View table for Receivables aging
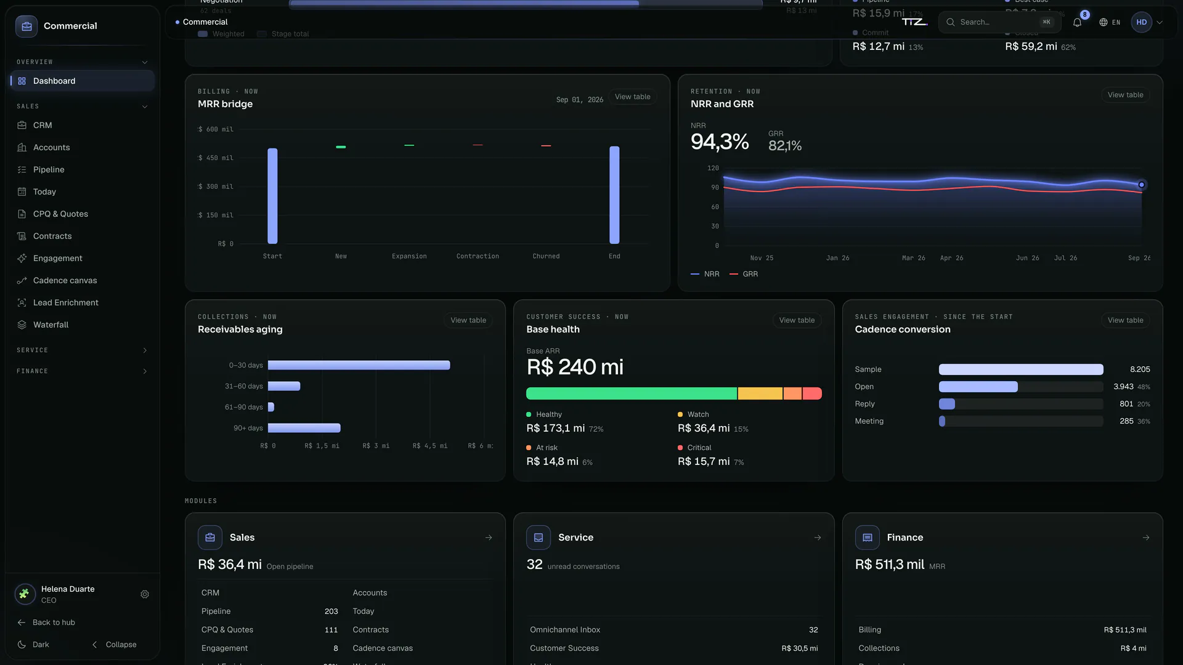Image resolution: width=1183 pixels, height=665 pixels. point(468,320)
